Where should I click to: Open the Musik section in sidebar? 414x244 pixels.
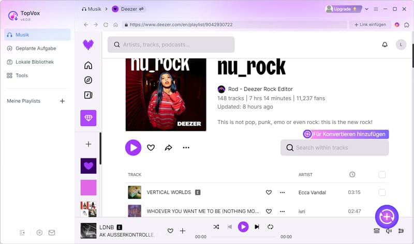click(37, 35)
